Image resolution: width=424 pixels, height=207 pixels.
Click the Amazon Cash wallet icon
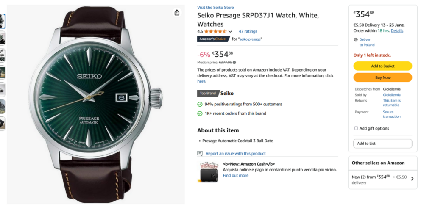pos(209,172)
